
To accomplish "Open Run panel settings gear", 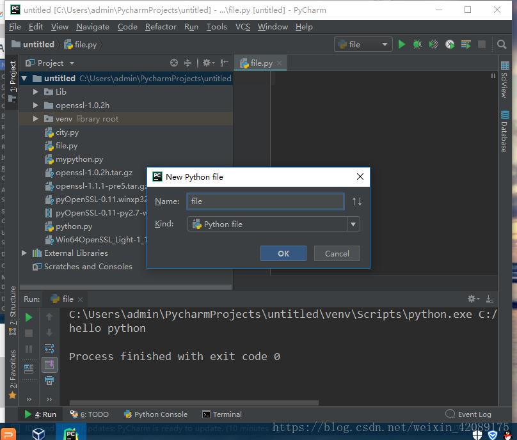I will (x=473, y=299).
